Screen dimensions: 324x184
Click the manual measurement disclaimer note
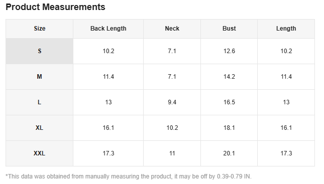pyautogui.click(x=129, y=176)
